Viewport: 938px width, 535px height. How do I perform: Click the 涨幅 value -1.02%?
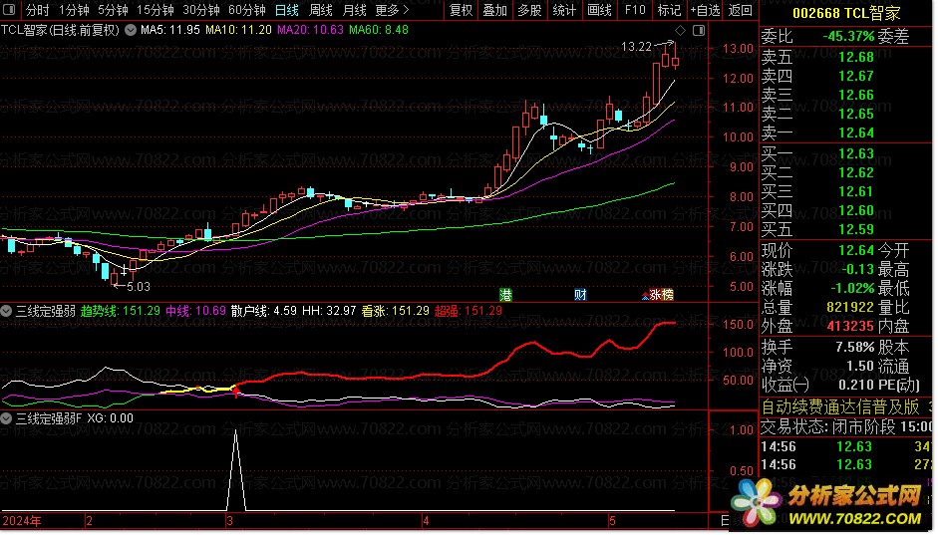click(x=852, y=288)
